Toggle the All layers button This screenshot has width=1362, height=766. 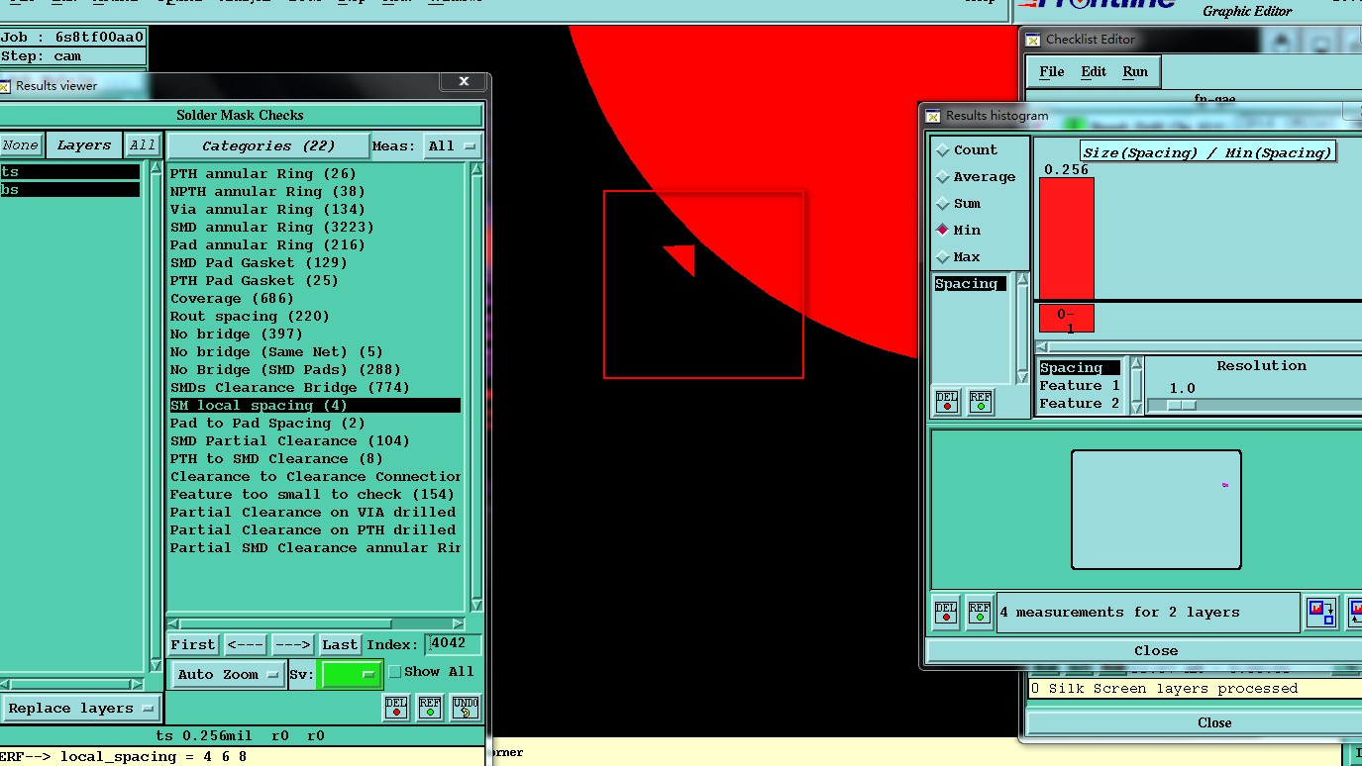tap(143, 145)
